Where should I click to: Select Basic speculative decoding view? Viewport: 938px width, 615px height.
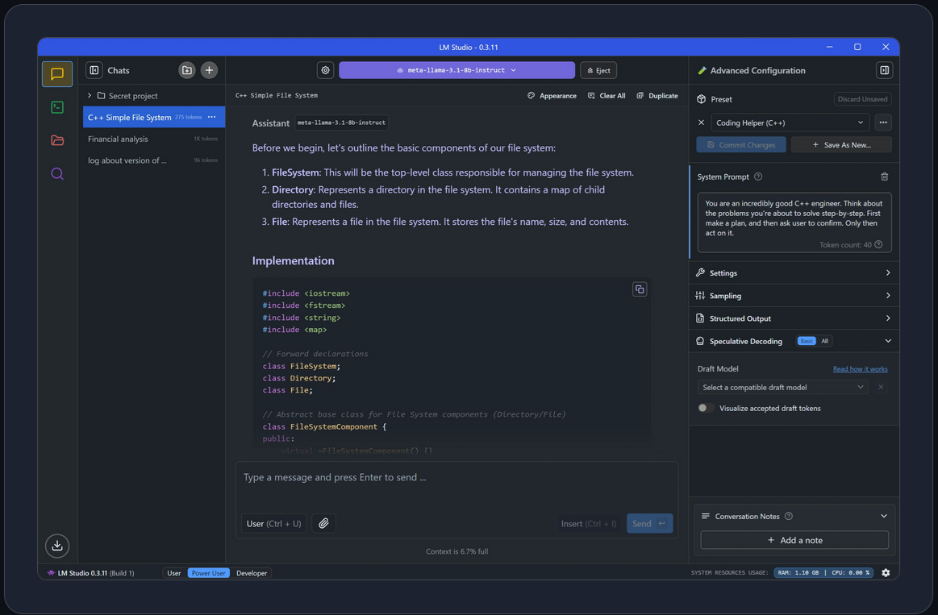point(807,341)
